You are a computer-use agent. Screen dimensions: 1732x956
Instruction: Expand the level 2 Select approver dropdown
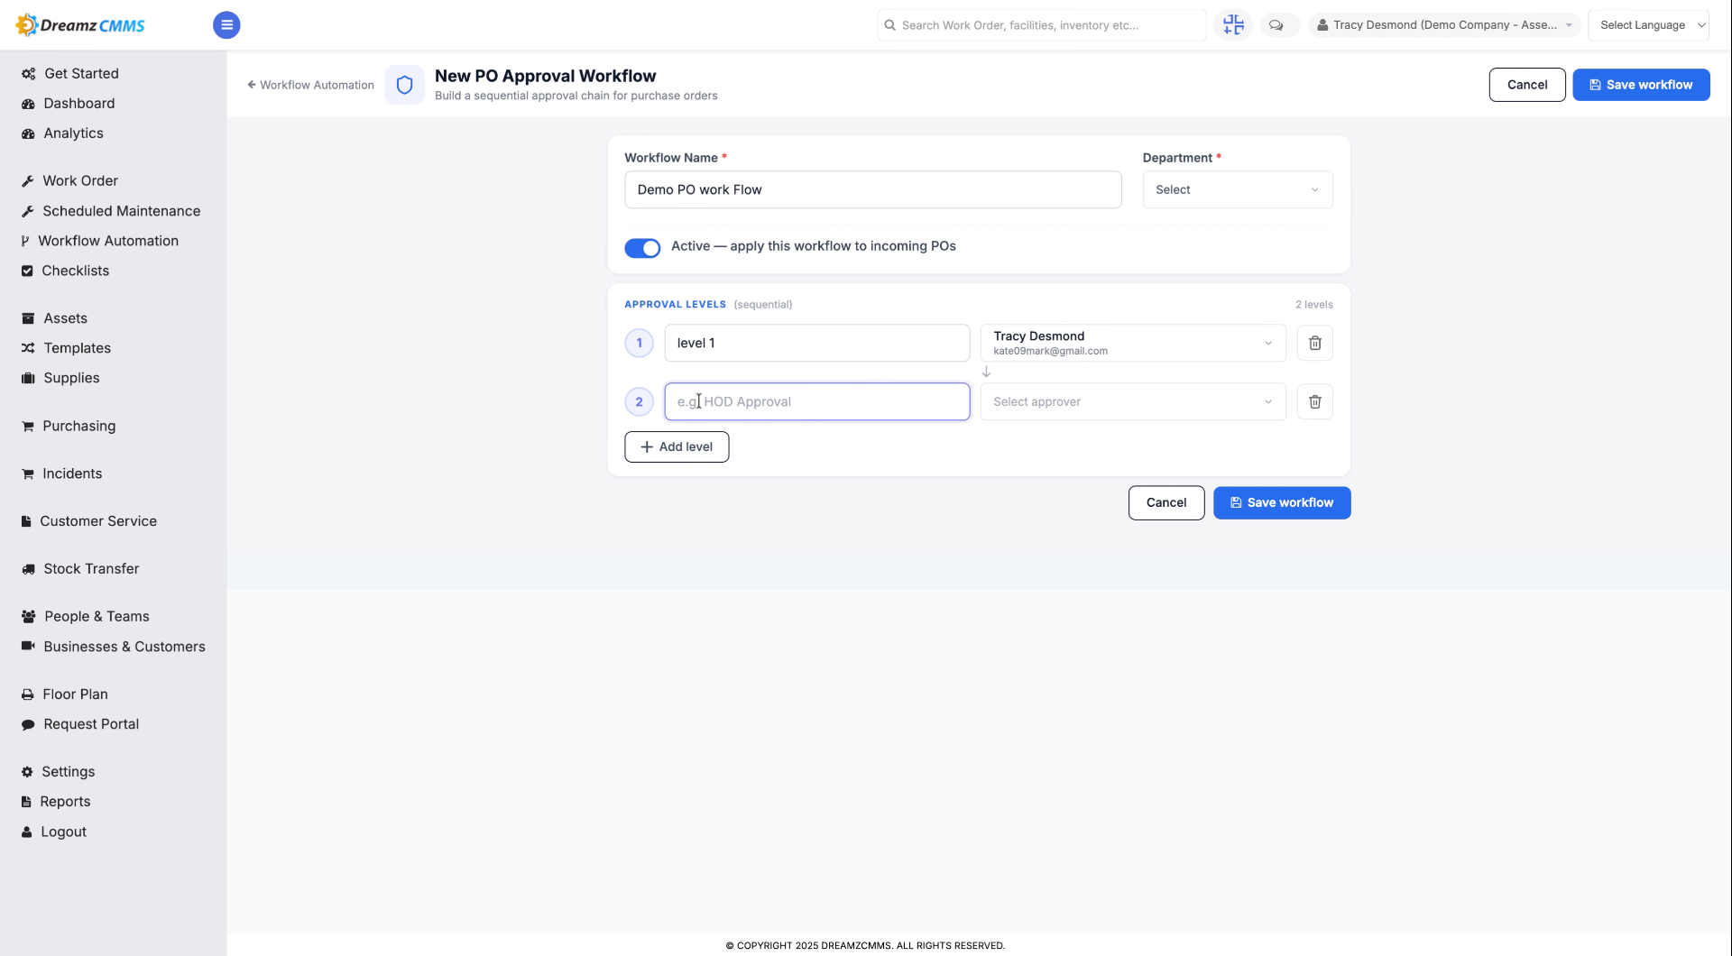click(1133, 401)
